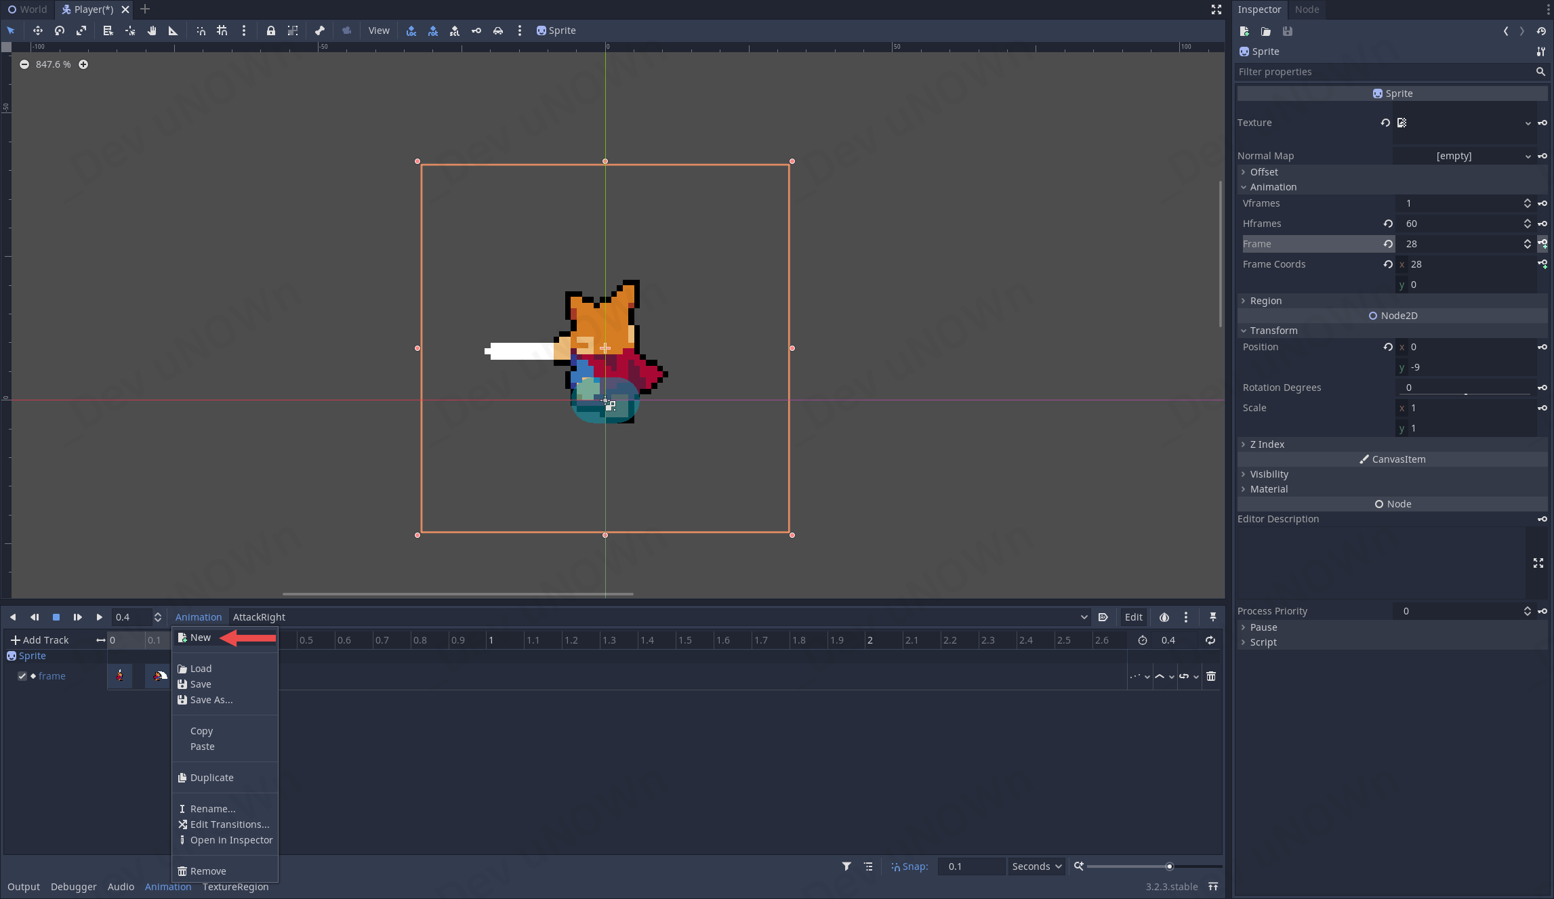
Task: Toggle the frame track enabled checkbox
Action: click(x=22, y=676)
